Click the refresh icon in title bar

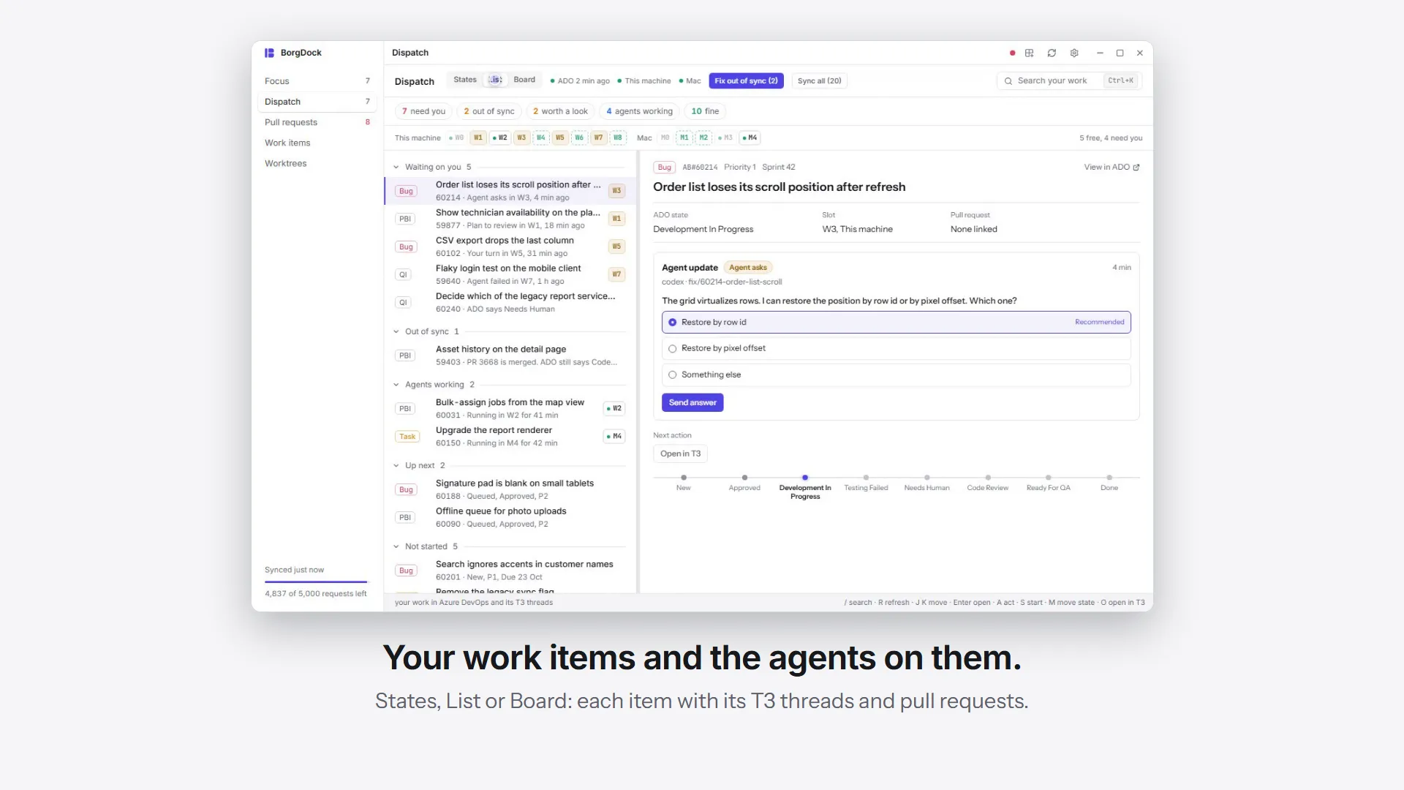pos(1052,53)
